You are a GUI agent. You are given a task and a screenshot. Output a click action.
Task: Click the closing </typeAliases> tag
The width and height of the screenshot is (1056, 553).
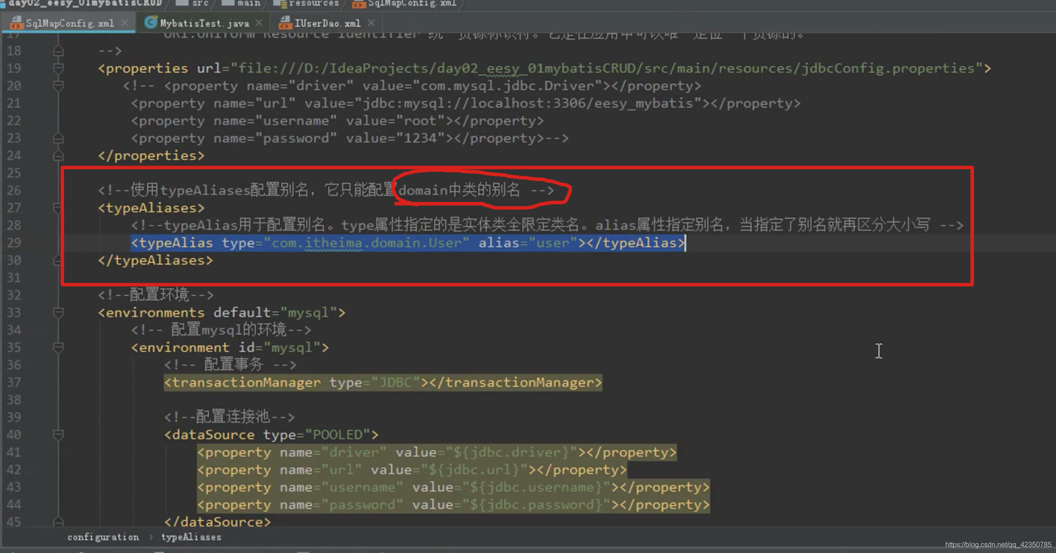pos(156,260)
